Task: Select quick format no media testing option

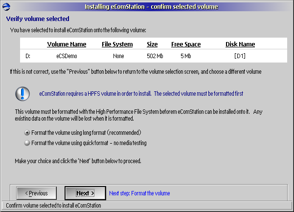Action: 86,143
